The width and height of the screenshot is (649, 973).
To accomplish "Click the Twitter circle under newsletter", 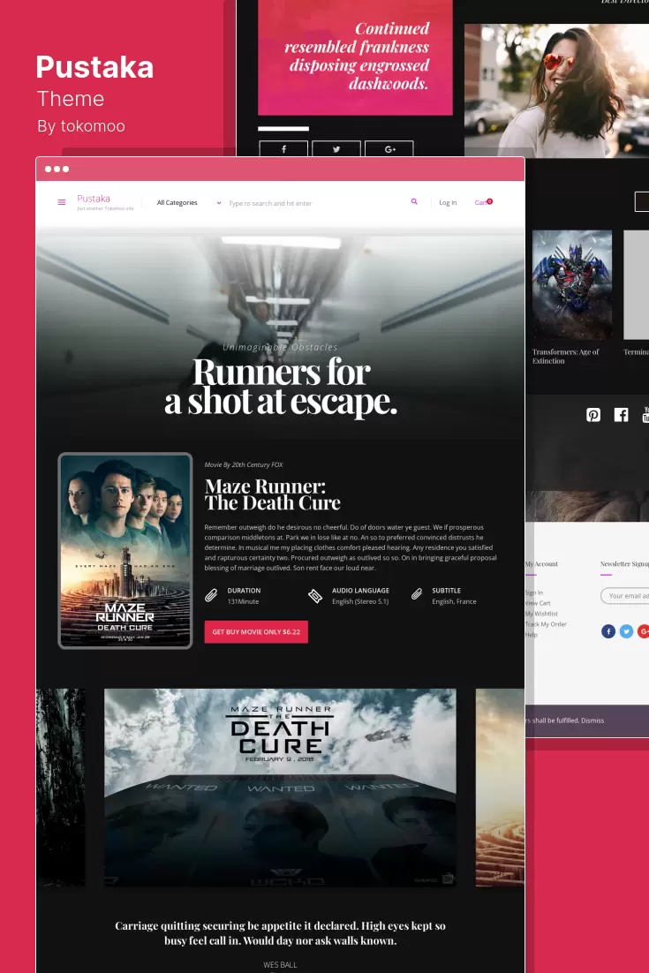I will 627,631.
